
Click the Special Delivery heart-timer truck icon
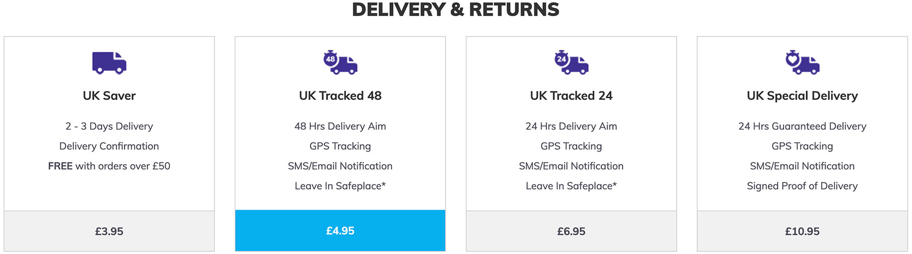click(802, 62)
